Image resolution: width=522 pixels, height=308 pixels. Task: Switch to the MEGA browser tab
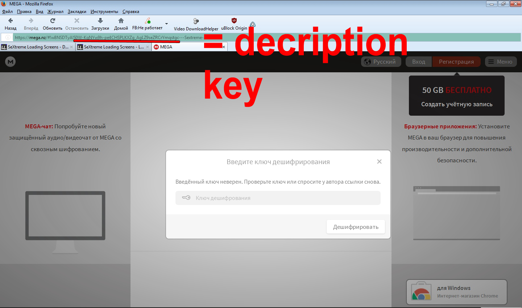170,47
